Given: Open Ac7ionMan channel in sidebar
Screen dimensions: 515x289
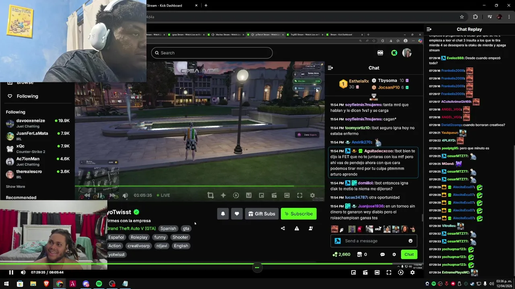Looking at the screenshot, I should 38,161.
